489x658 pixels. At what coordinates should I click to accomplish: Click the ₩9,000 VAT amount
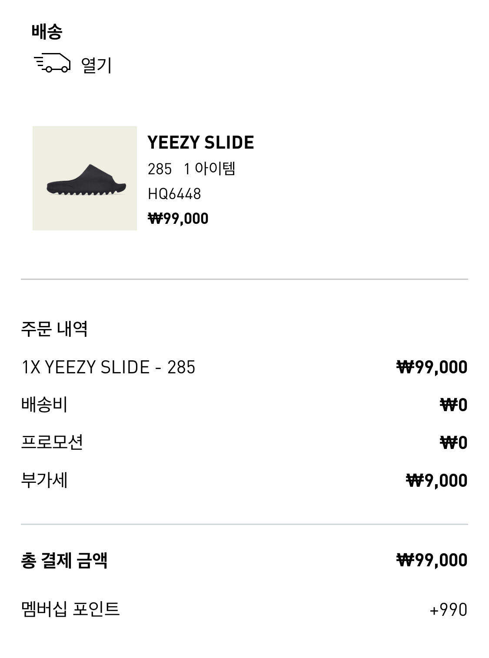(436, 481)
